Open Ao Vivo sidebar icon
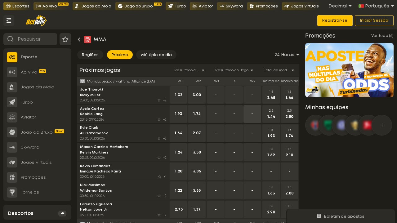397x223 pixels. pos(12,72)
